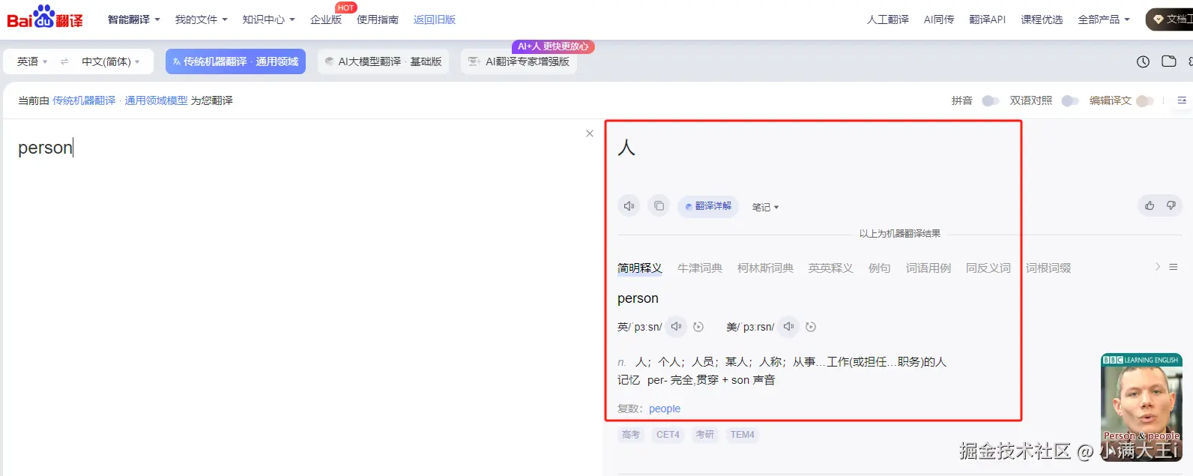Open BBC Learning English video thumbnail

(1141, 407)
